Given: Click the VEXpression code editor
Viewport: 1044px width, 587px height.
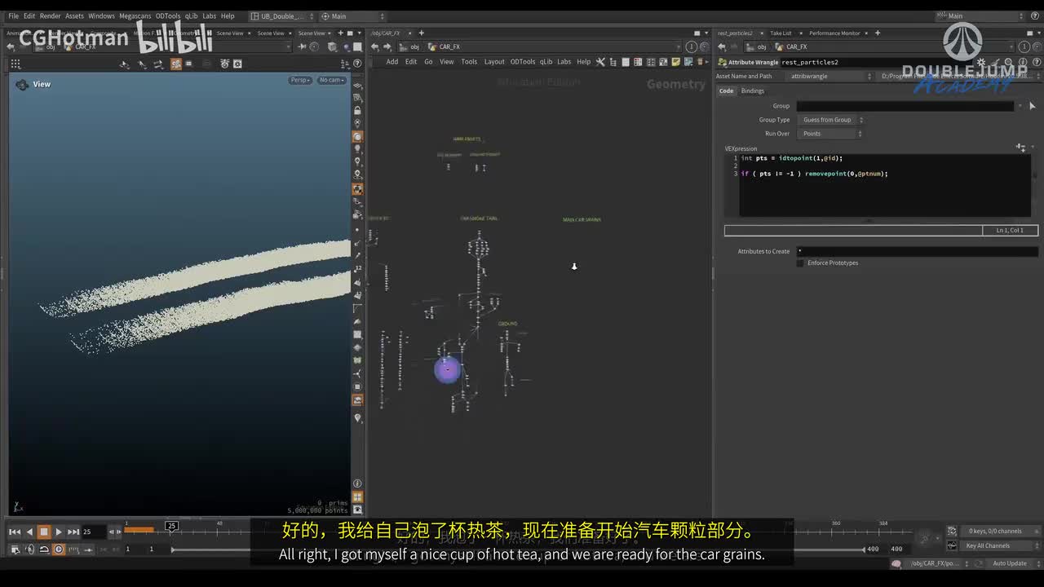Looking at the screenshot, I should point(885,185).
